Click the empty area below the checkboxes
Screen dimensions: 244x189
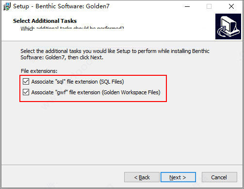[x=121, y=133]
